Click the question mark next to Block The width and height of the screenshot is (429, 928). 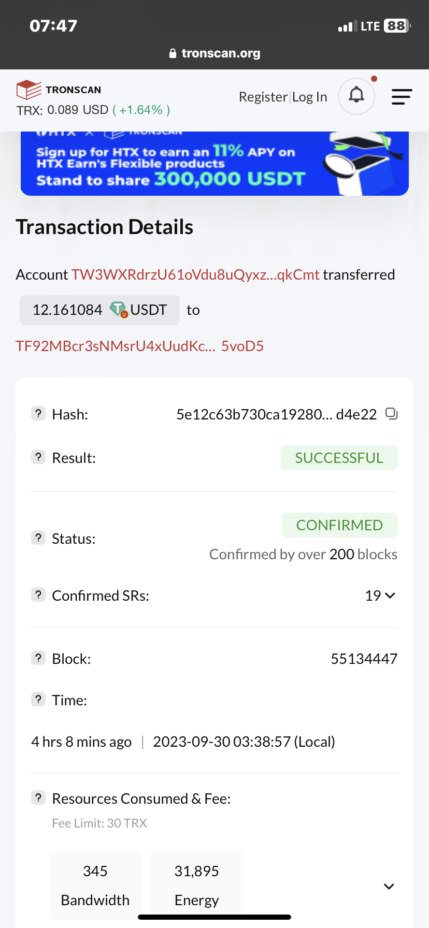click(x=38, y=658)
